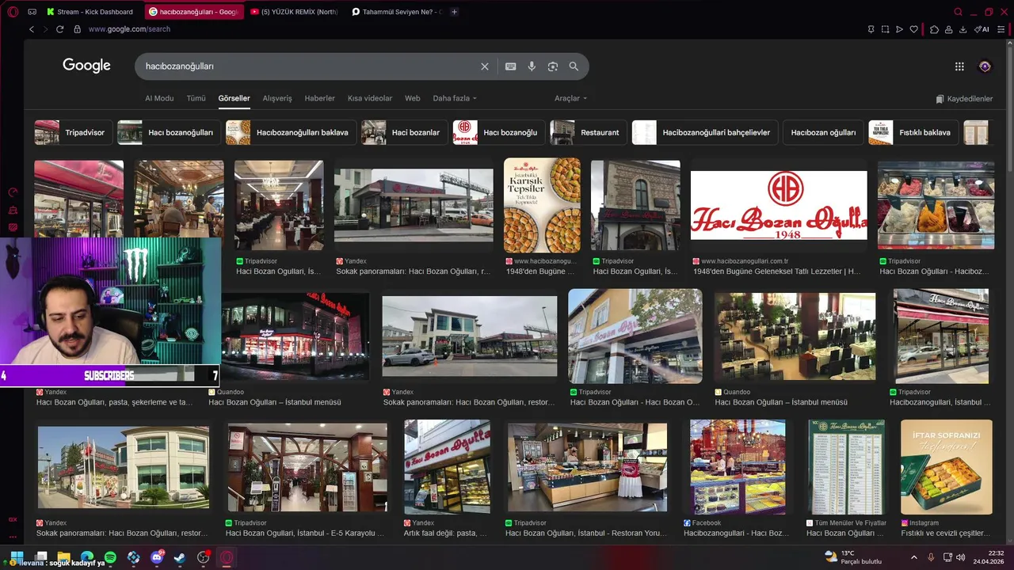
Task: Open Spotify from the taskbar
Action: pos(110,557)
